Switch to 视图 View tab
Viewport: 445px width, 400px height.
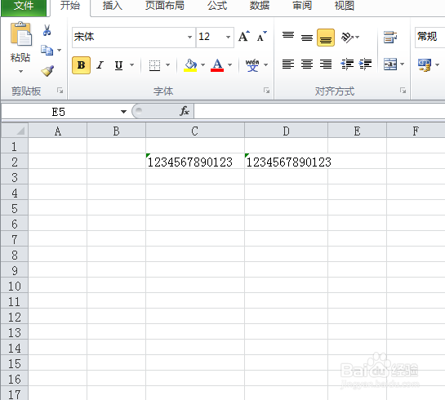pyautogui.click(x=345, y=6)
